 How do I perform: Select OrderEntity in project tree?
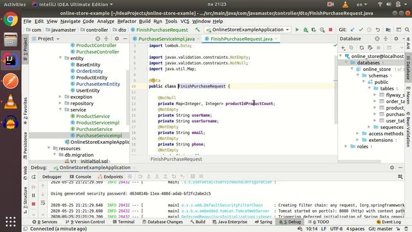89,71
